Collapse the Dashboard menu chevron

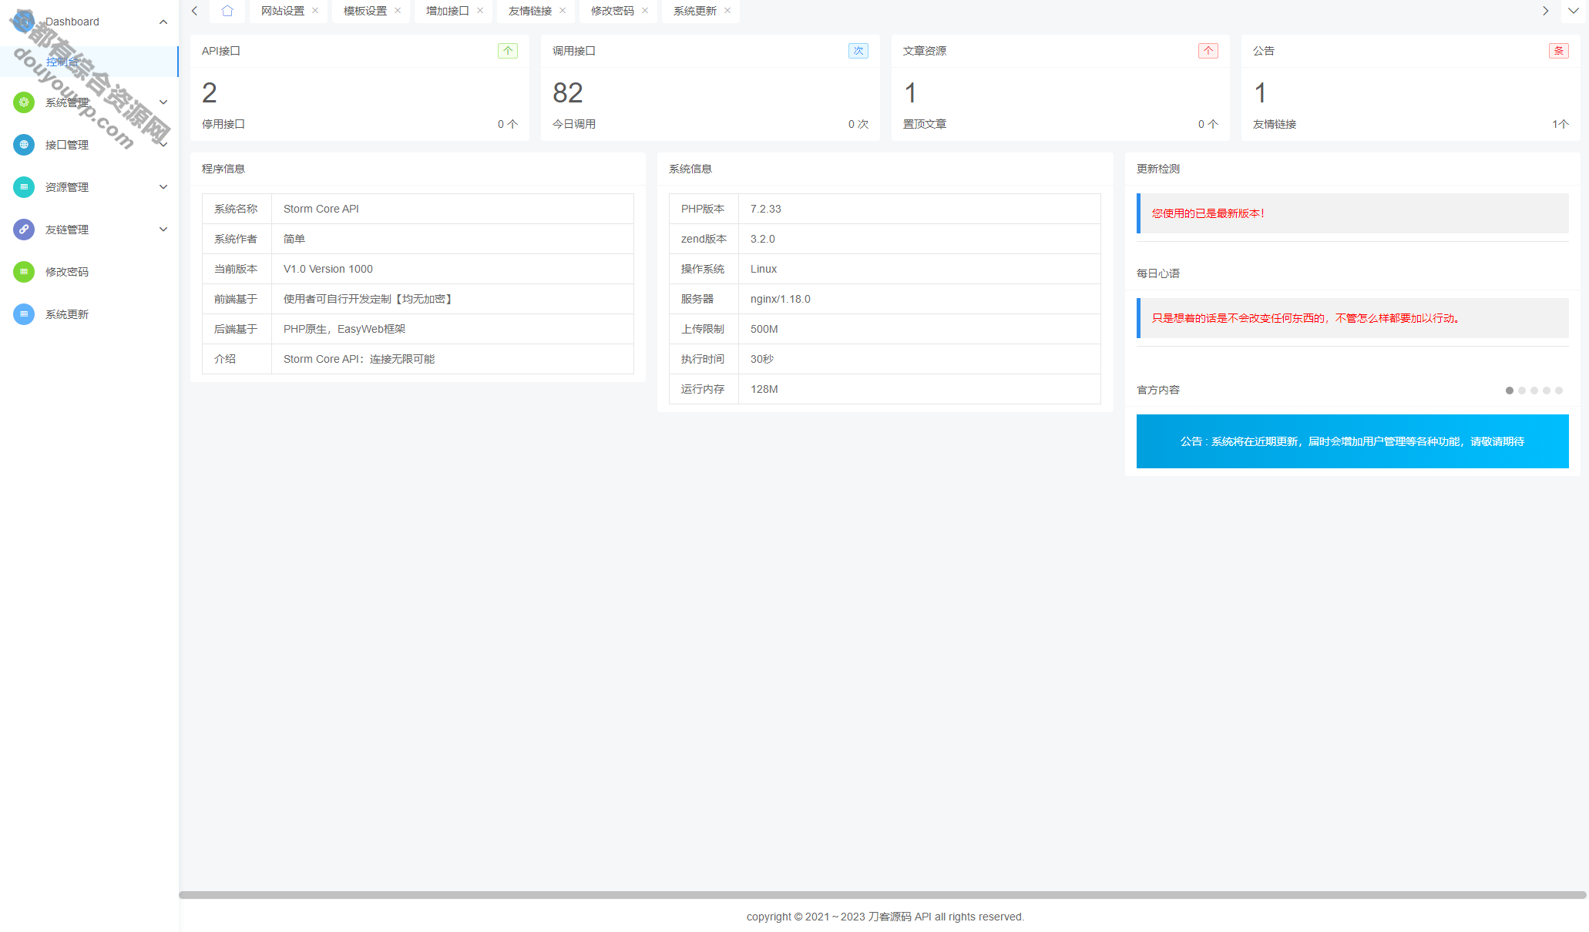point(163,22)
